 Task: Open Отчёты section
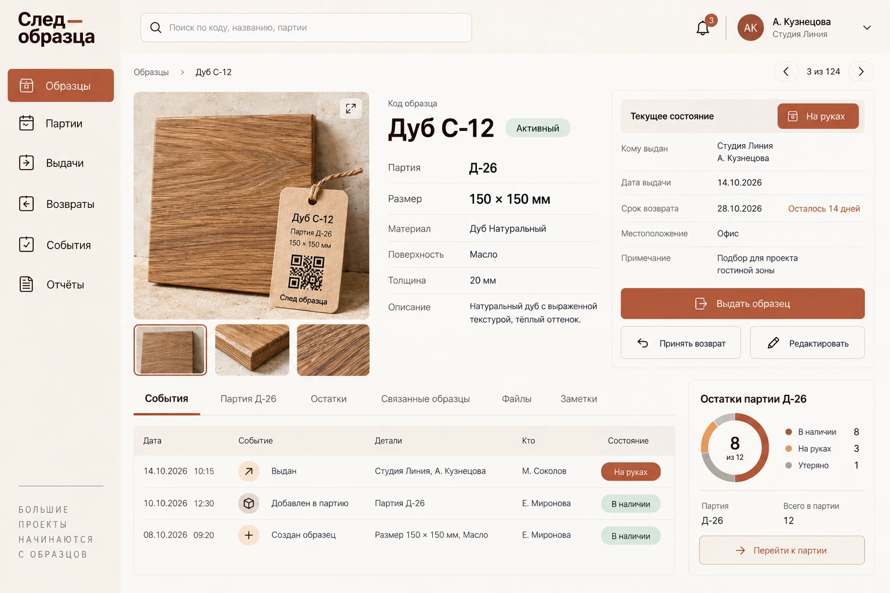61,284
